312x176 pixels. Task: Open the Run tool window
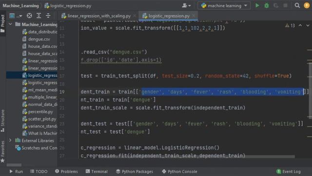tap(16, 172)
